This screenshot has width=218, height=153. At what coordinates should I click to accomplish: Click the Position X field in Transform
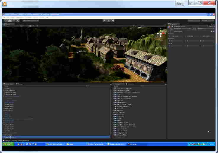click(177, 36)
